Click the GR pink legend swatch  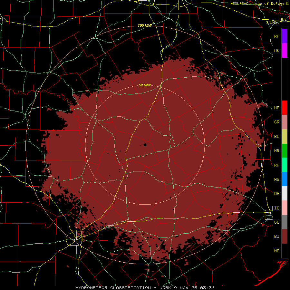click(x=285, y=122)
